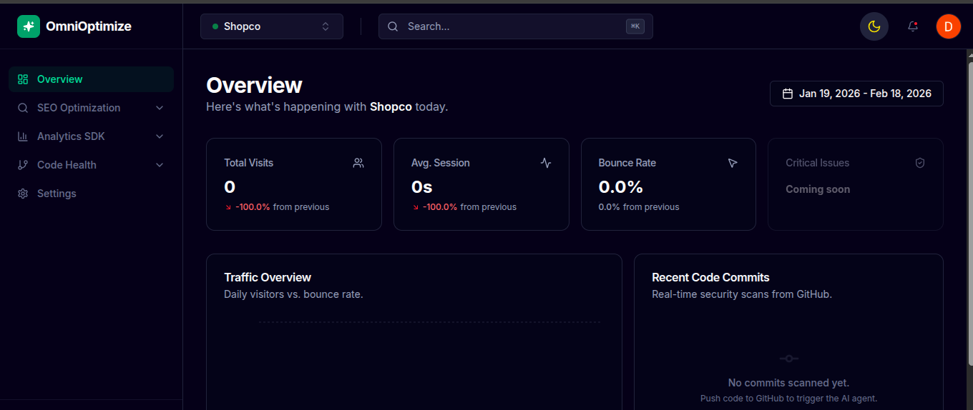Click the Settings gear icon
Screen dimensions: 973x410
[23, 194]
